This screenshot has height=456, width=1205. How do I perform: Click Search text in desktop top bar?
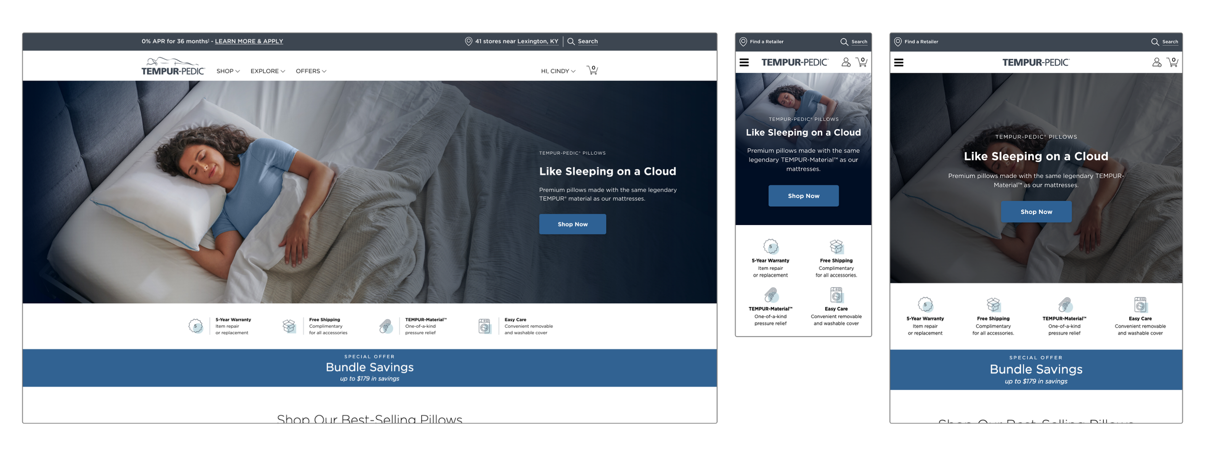pos(588,41)
